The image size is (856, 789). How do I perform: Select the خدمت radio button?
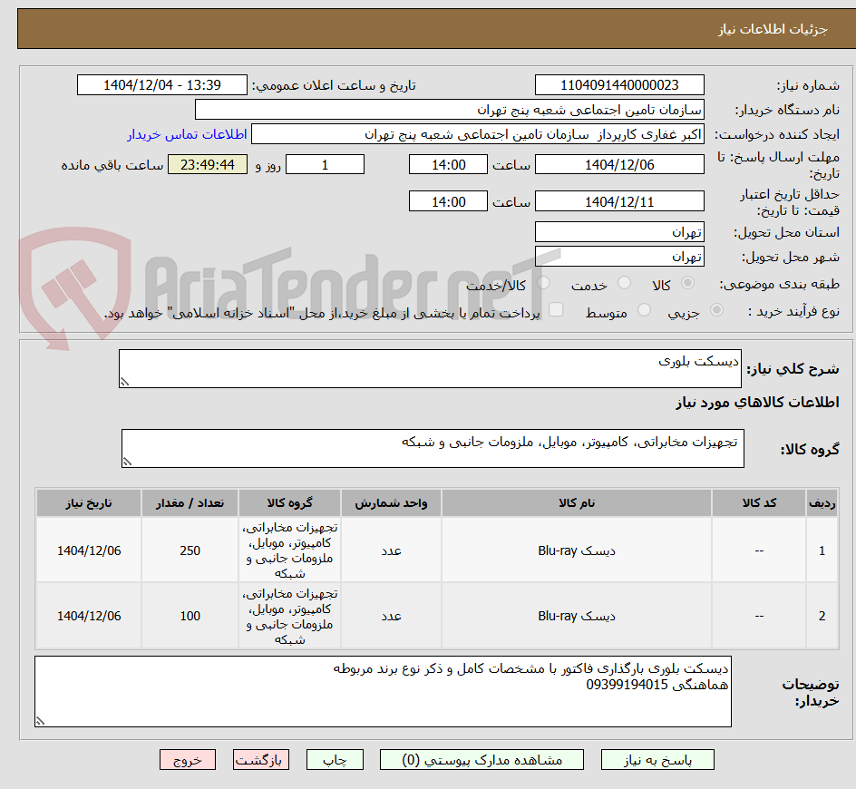[624, 283]
